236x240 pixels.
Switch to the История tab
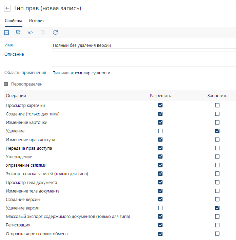tap(37, 21)
